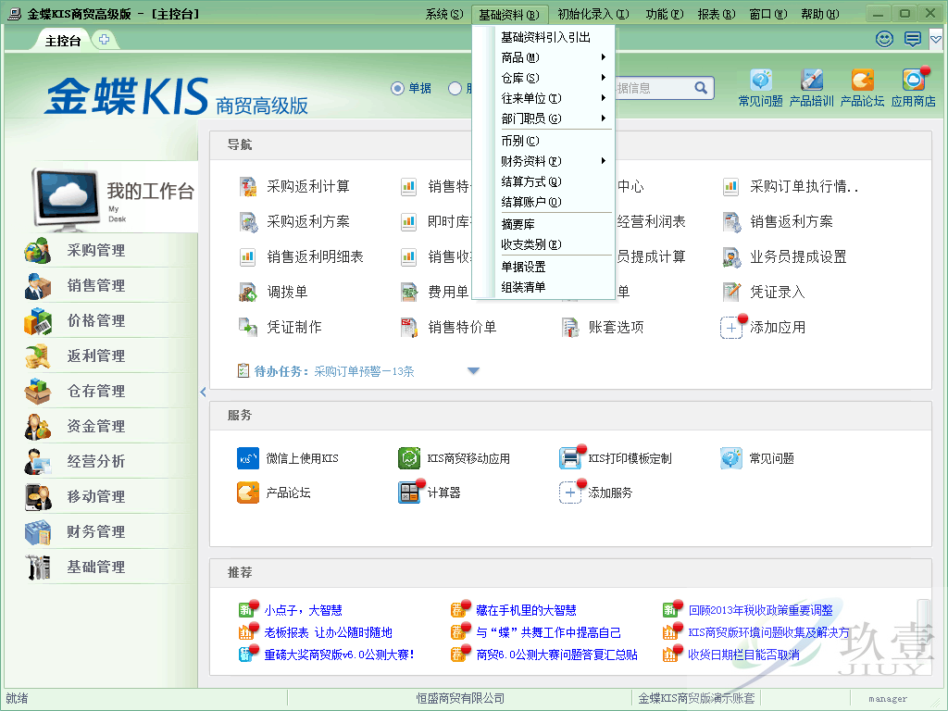The image size is (948, 711).
Task: Open 销售返利方案 icon
Action: pos(731,222)
